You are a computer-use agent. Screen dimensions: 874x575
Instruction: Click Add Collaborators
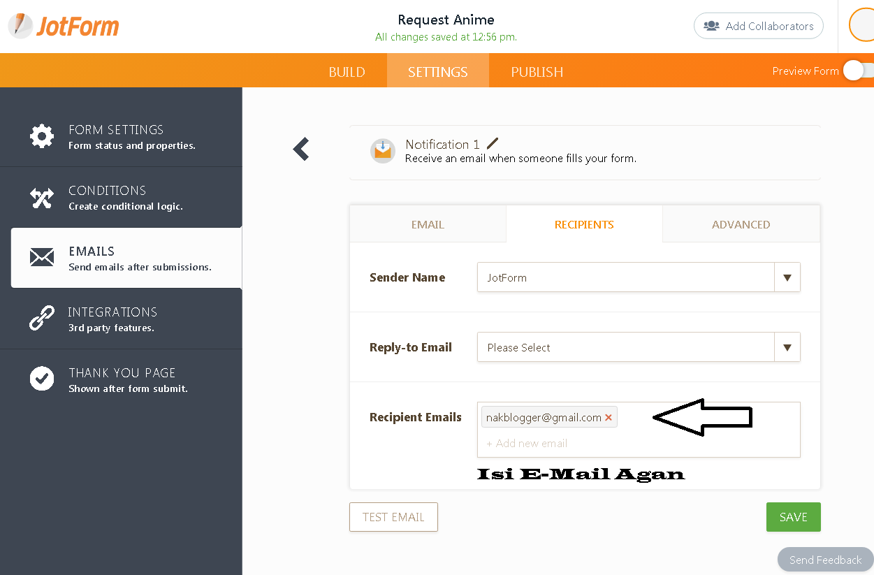(x=758, y=26)
